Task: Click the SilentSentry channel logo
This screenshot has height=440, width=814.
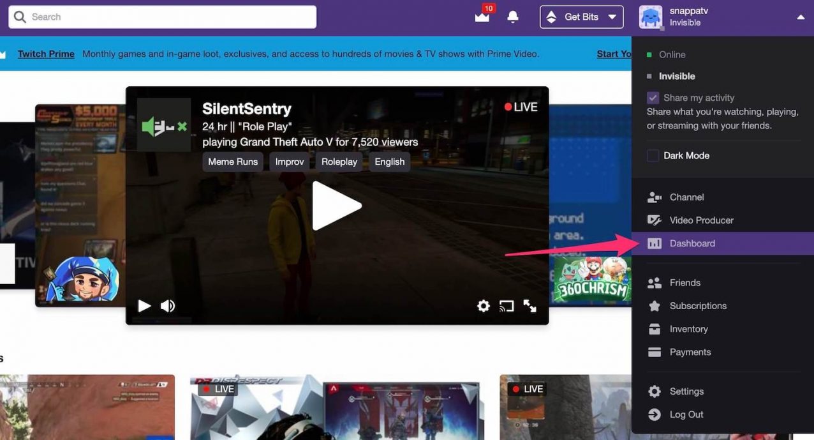Action: coord(164,125)
